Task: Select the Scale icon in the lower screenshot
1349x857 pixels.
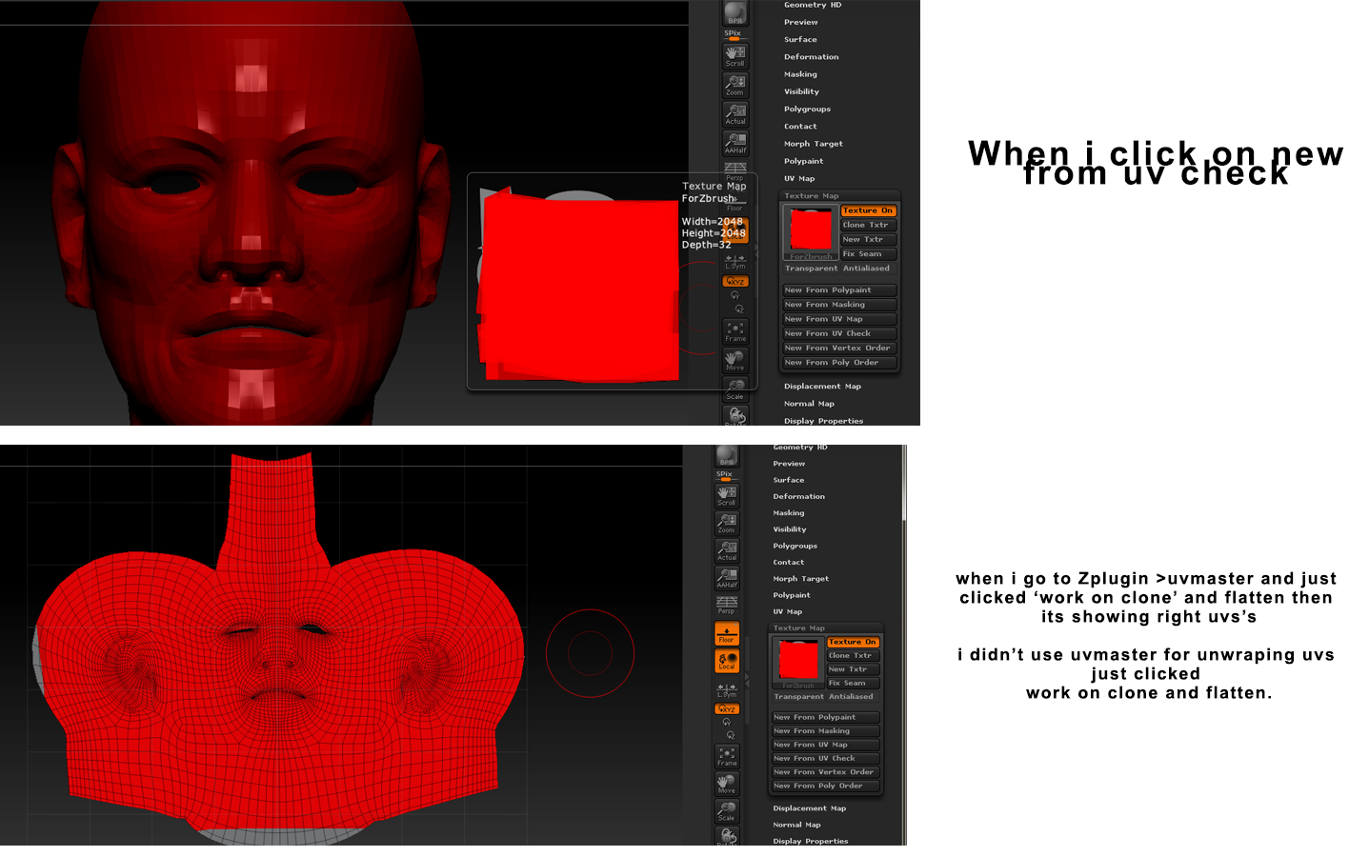Action: 727,811
